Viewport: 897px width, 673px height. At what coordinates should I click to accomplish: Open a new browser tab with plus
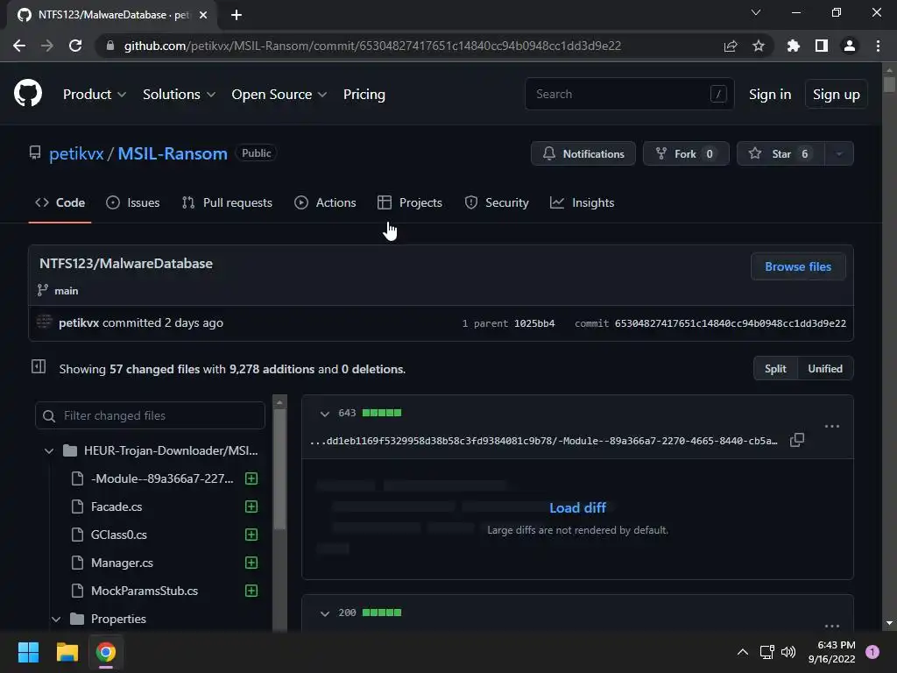tap(237, 15)
